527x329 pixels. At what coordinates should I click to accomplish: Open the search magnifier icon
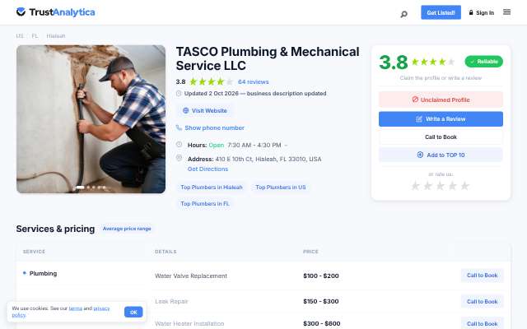403,14
